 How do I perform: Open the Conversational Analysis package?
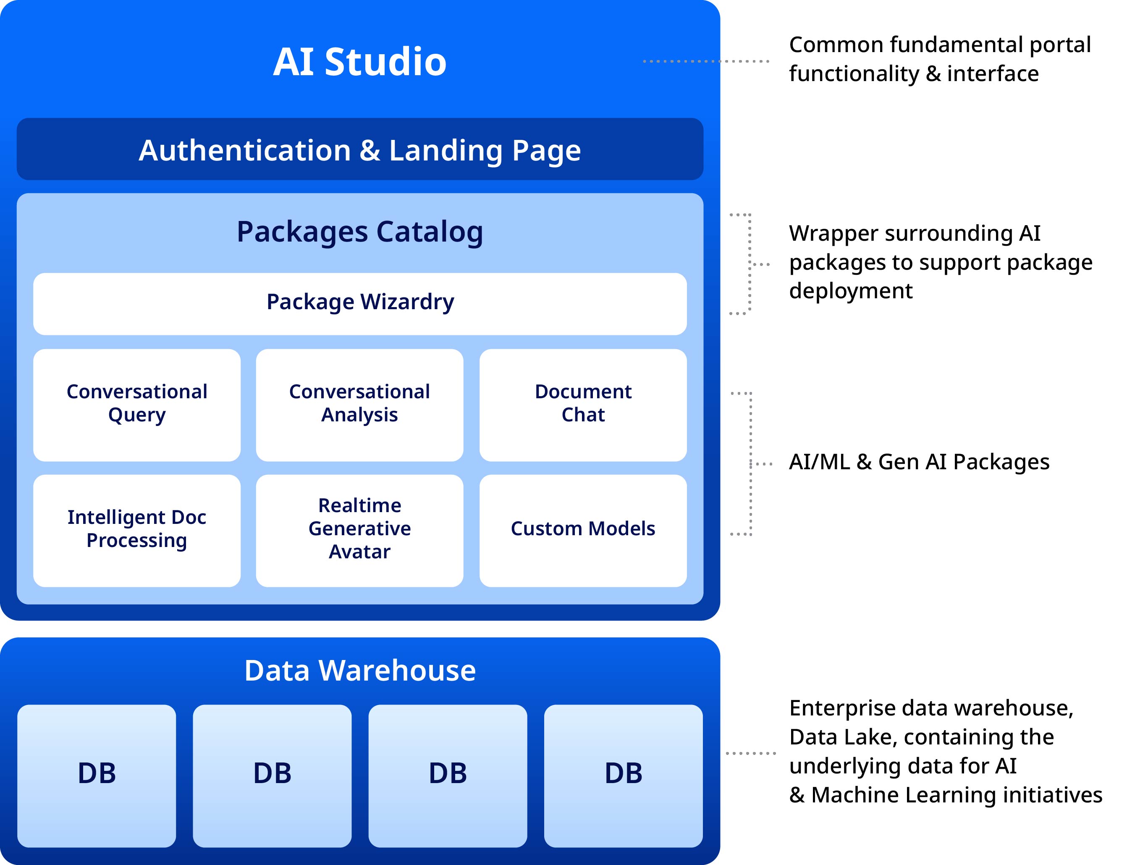click(x=359, y=405)
